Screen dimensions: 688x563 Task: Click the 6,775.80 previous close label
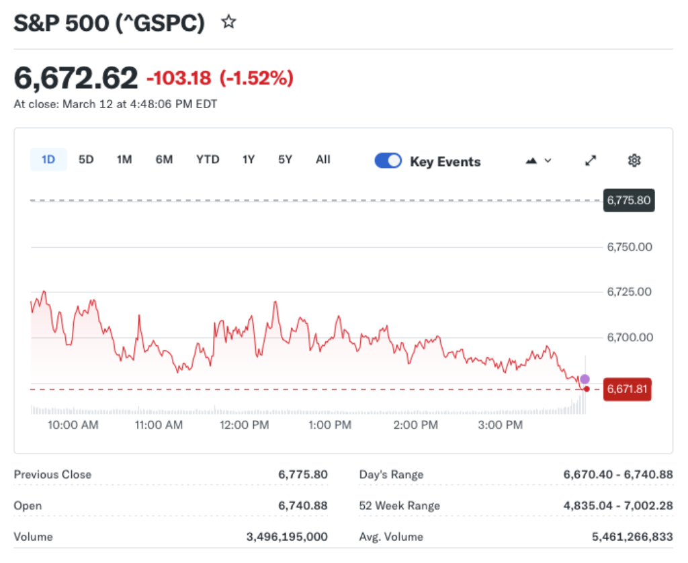coord(629,200)
